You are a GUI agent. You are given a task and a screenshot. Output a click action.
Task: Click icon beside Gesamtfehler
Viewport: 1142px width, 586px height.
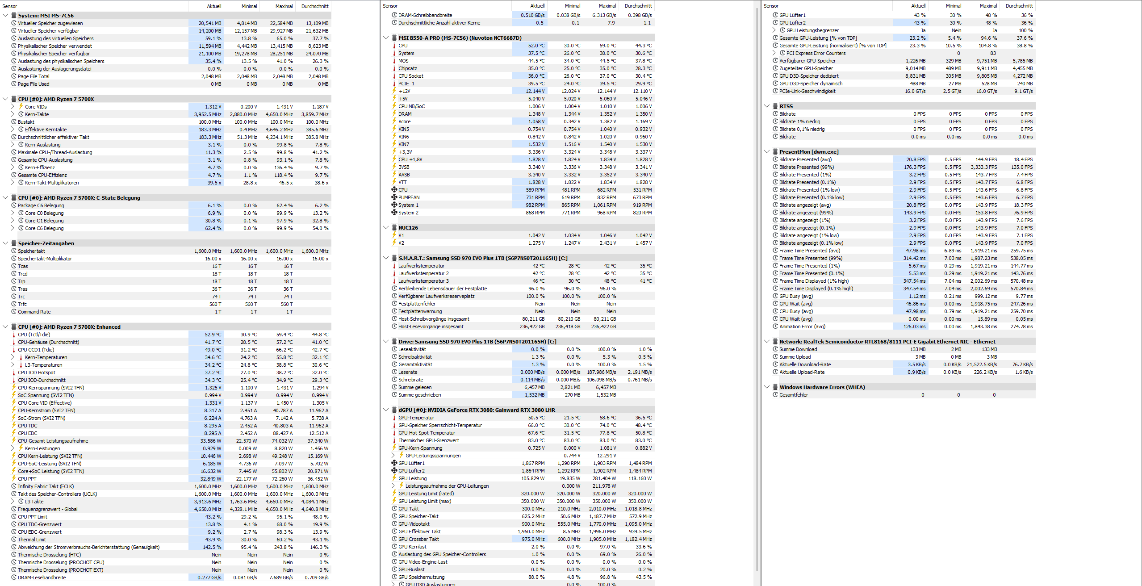click(775, 395)
